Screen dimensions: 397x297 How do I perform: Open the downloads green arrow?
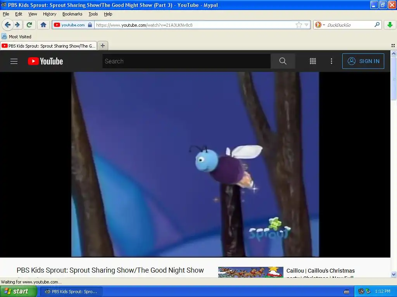[x=390, y=25]
